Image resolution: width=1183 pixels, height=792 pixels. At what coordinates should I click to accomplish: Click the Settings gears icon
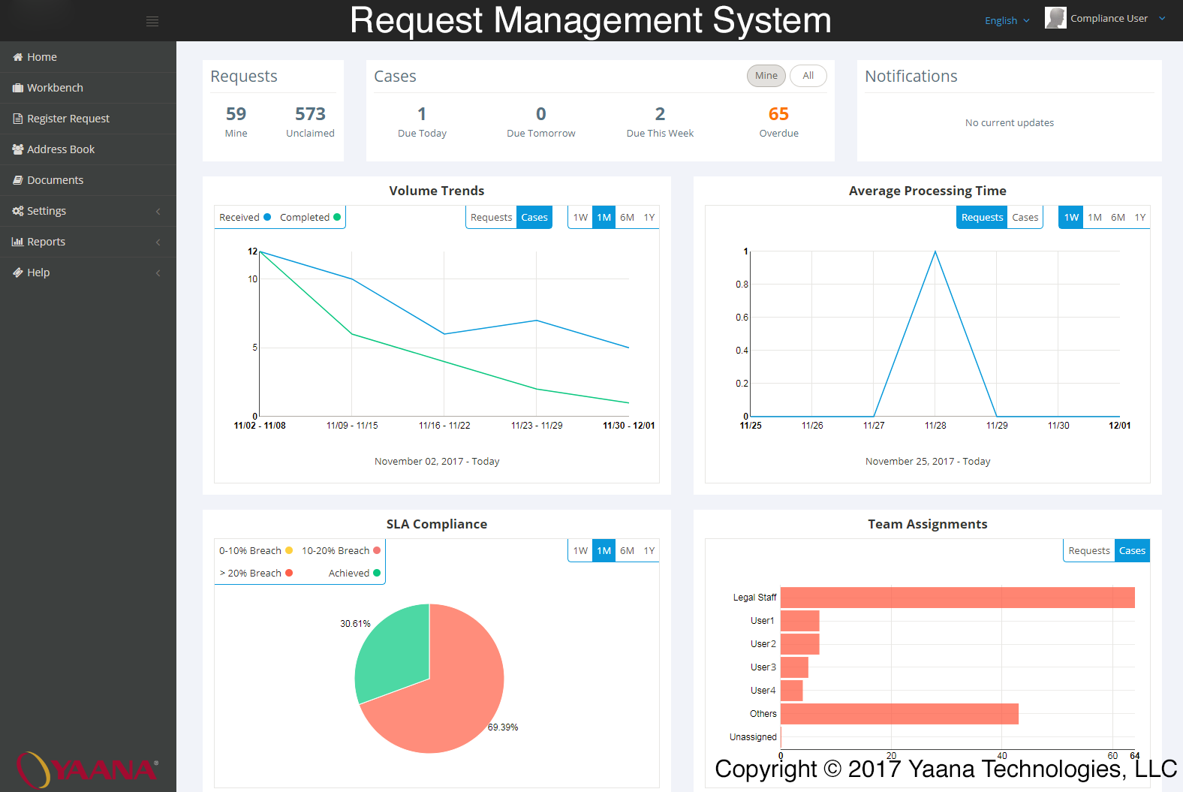[x=18, y=211]
